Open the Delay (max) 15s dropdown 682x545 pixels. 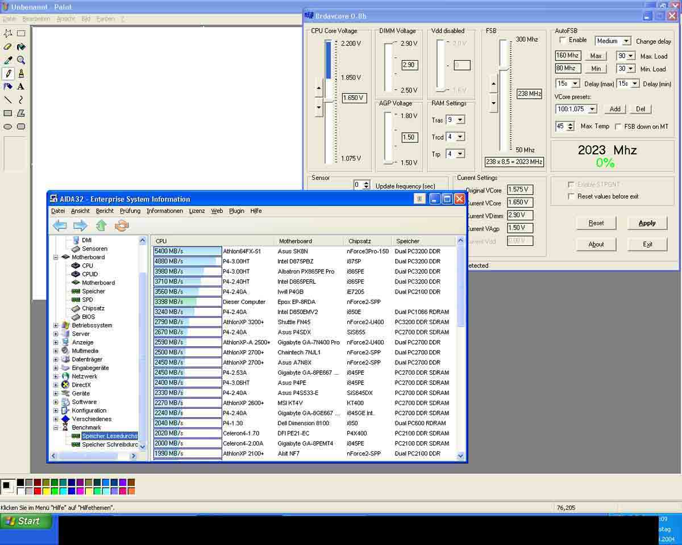click(575, 83)
